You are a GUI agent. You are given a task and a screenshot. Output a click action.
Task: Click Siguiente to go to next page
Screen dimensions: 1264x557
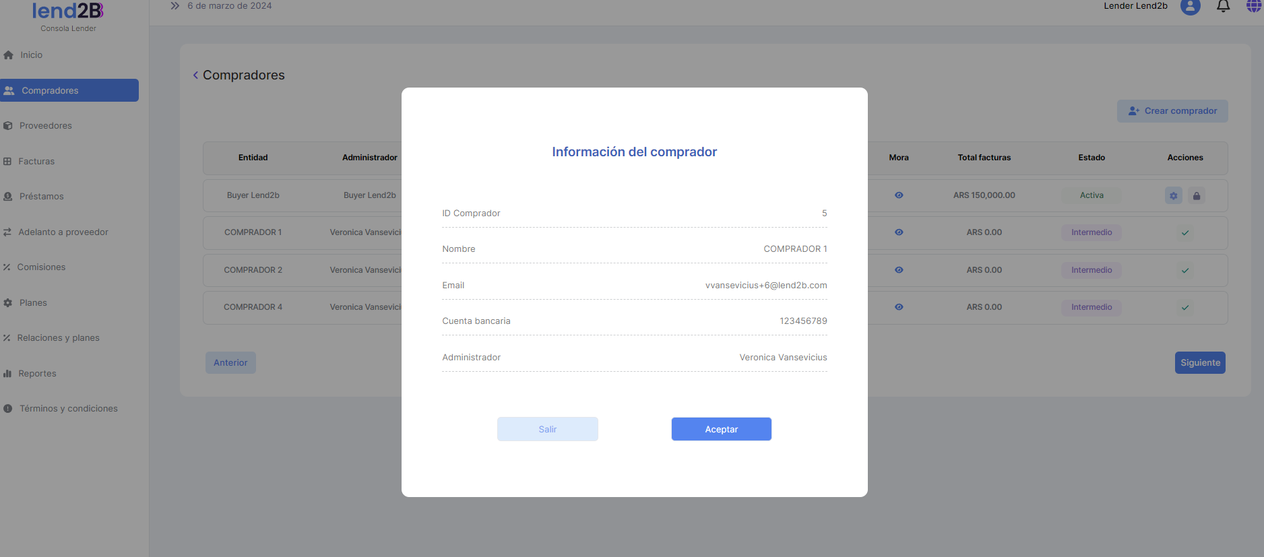[x=1199, y=362]
